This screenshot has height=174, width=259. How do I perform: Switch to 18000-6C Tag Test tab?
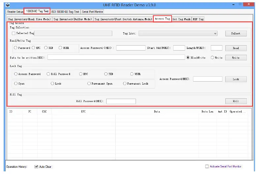[37, 11]
